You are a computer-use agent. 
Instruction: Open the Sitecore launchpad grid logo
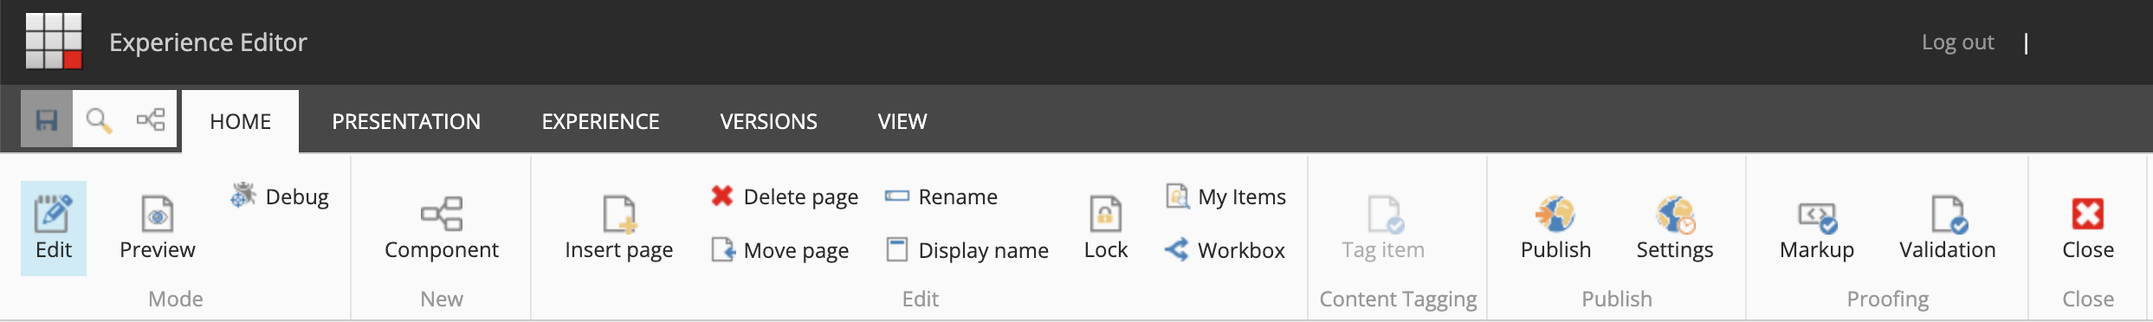point(54,41)
